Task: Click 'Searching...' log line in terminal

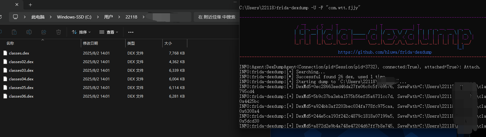Action: click(282, 72)
